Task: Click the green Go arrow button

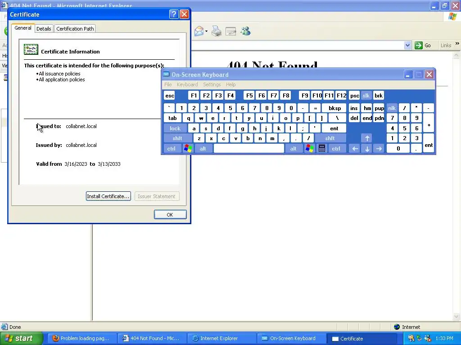Action: (x=418, y=45)
